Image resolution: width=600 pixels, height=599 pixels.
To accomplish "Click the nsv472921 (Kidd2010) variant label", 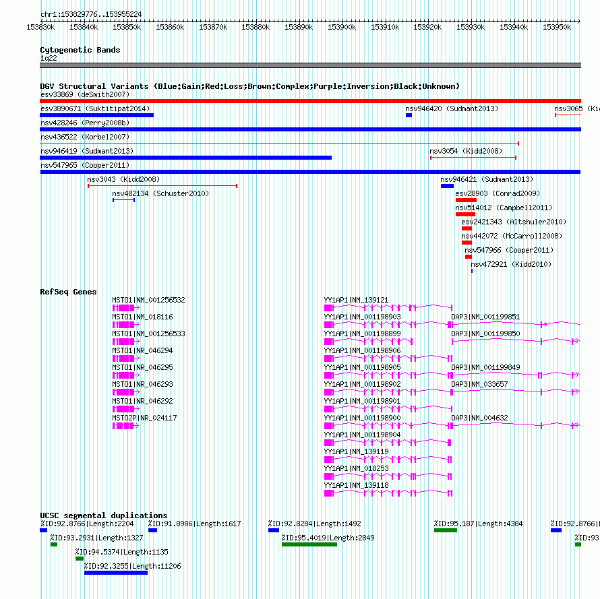I will coord(511,264).
